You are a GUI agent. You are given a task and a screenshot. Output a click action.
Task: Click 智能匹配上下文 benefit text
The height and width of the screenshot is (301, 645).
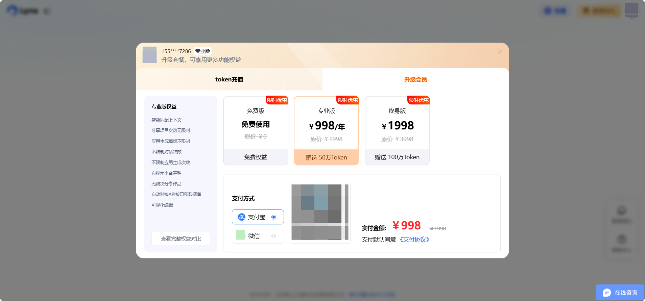pyautogui.click(x=167, y=120)
